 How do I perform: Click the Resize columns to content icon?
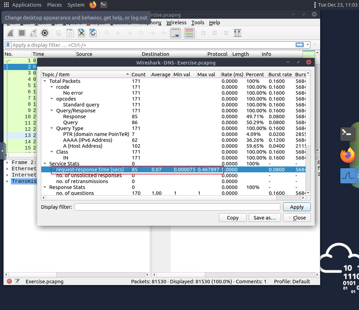pos(237,33)
